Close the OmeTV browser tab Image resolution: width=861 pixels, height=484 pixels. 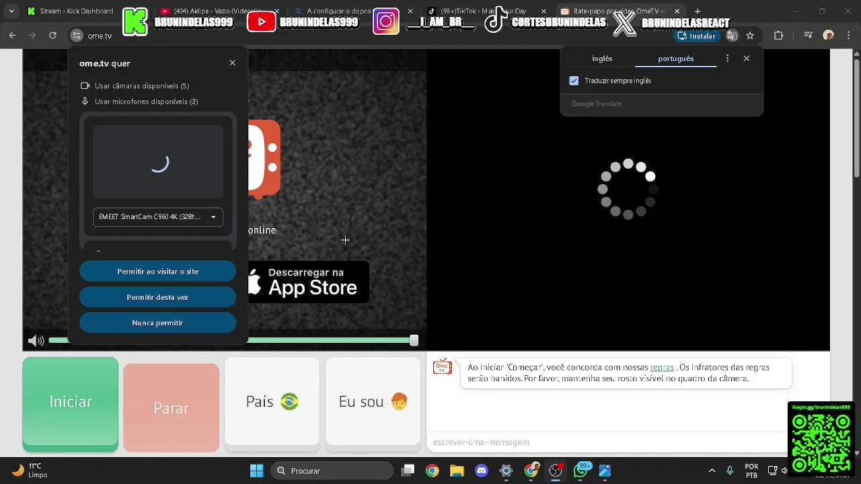pos(678,11)
